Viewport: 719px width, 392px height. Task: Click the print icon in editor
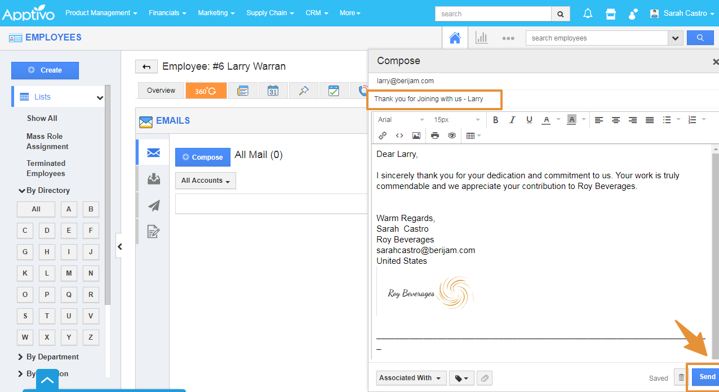coord(435,136)
